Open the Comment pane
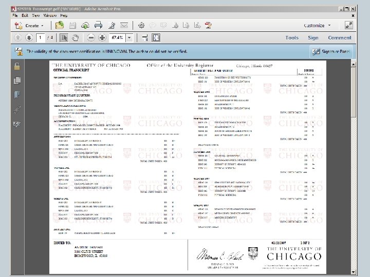 pyautogui.click(x=340, y=37)
